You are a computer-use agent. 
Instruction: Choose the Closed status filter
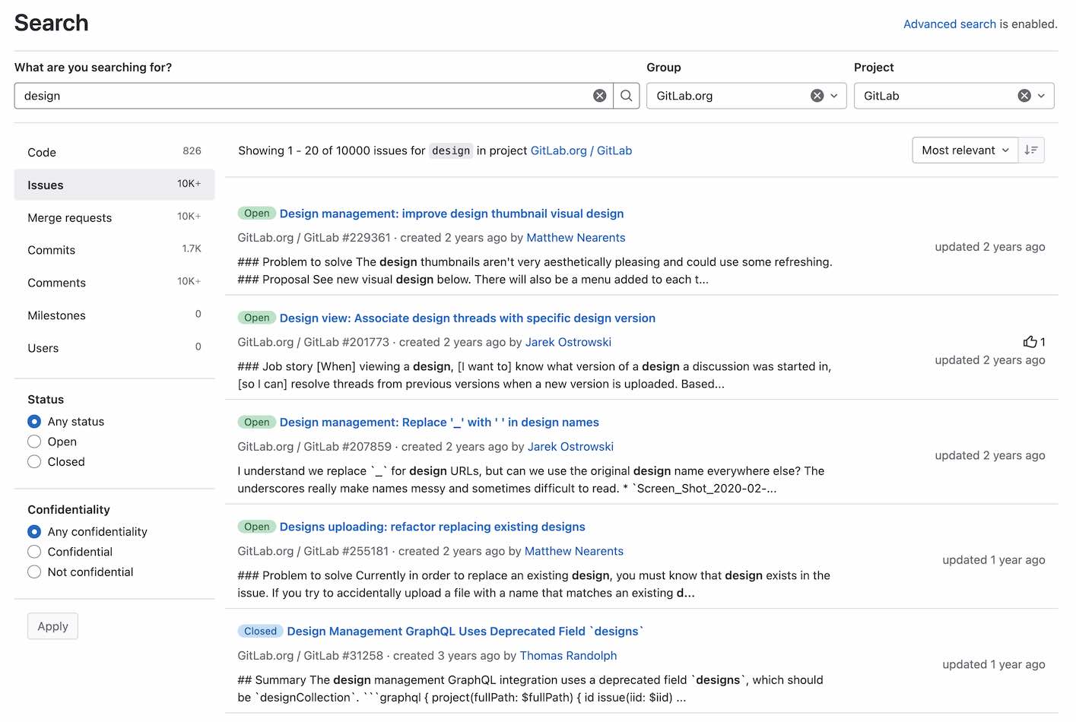click(x=34, y=461)
